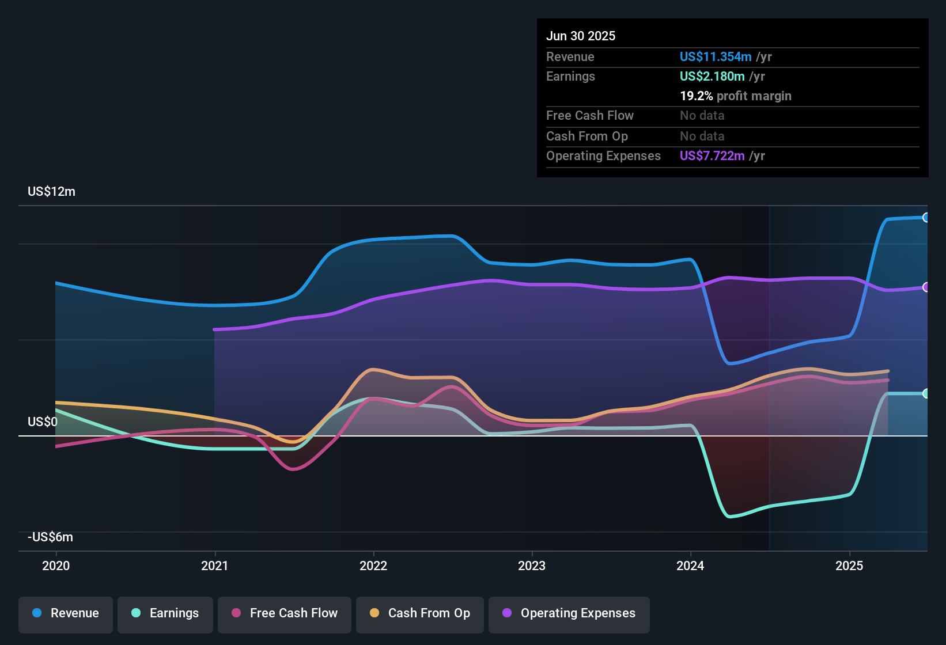This screenshot has height=645, width=946.
Task: Click the 2020 x-axis label
Action: (x=56, y=566)
